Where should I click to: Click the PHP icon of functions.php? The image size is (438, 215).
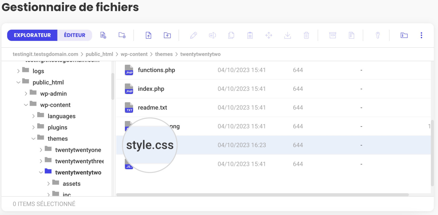[129, 70]
